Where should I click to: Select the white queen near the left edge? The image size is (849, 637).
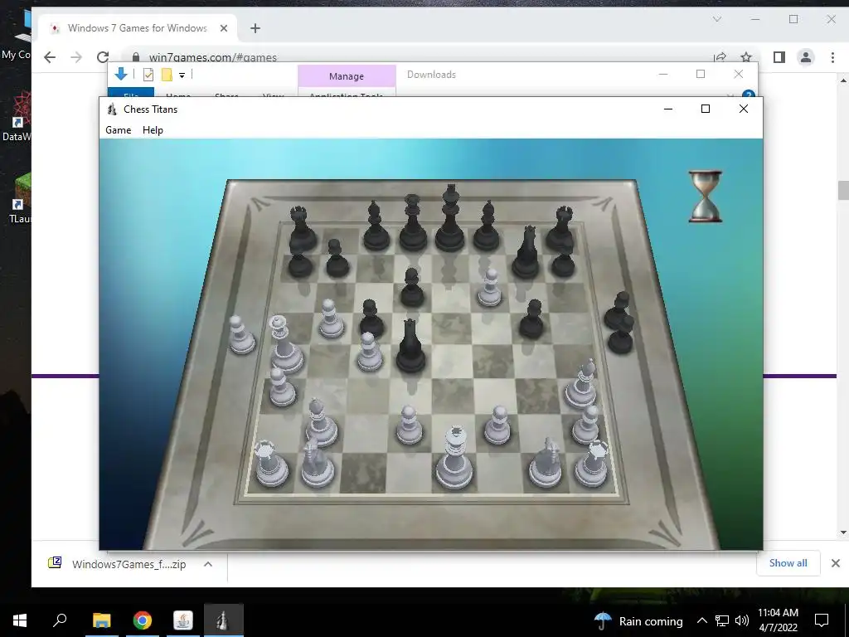(285, 344)
